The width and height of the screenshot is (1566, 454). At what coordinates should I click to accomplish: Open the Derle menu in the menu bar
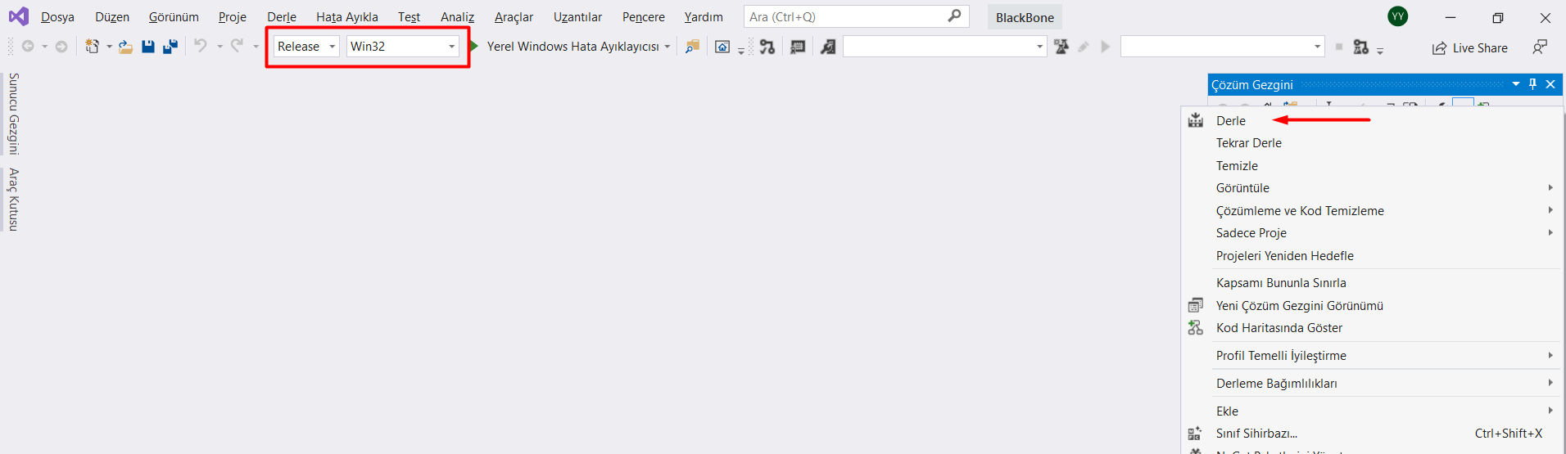coord(282,16)
